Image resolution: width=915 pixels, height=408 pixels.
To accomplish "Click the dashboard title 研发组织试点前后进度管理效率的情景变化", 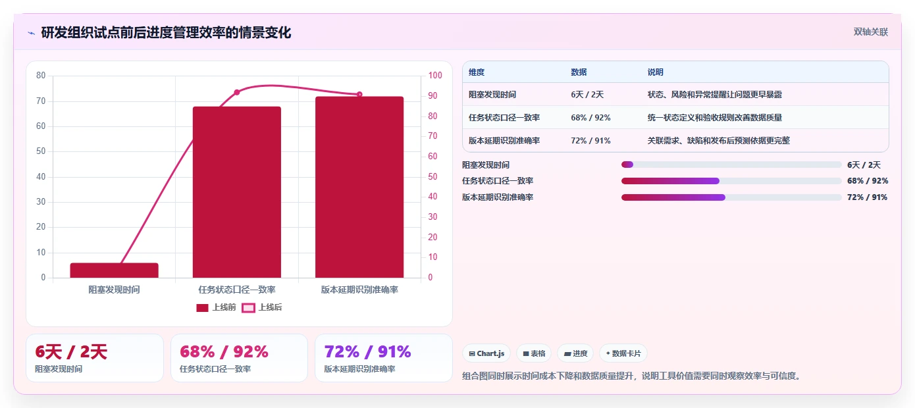I will (166, 32).
